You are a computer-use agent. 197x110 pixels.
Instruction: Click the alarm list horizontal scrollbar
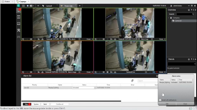(71, 101)
